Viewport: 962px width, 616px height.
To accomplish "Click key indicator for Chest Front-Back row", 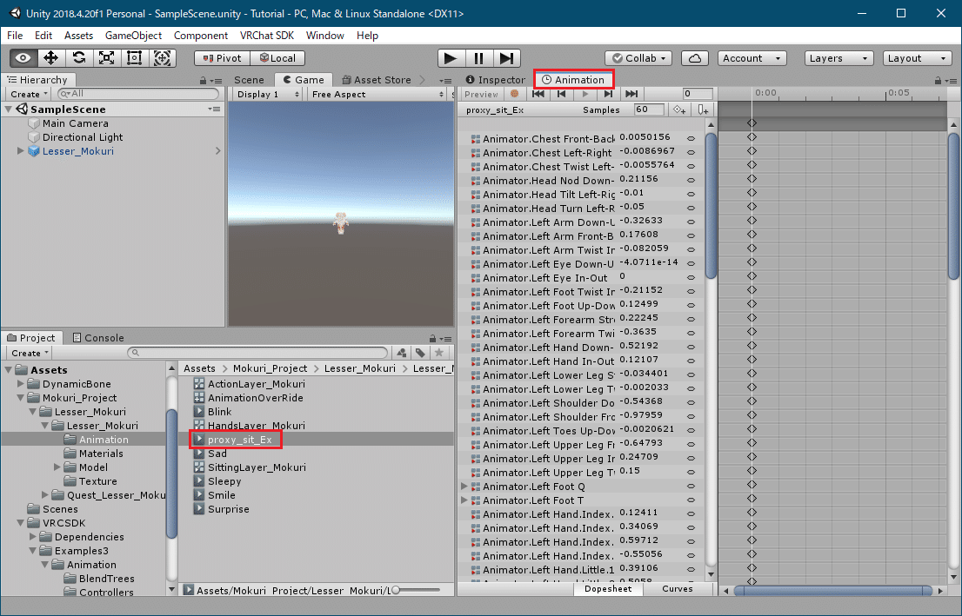I will coord(691,138).
